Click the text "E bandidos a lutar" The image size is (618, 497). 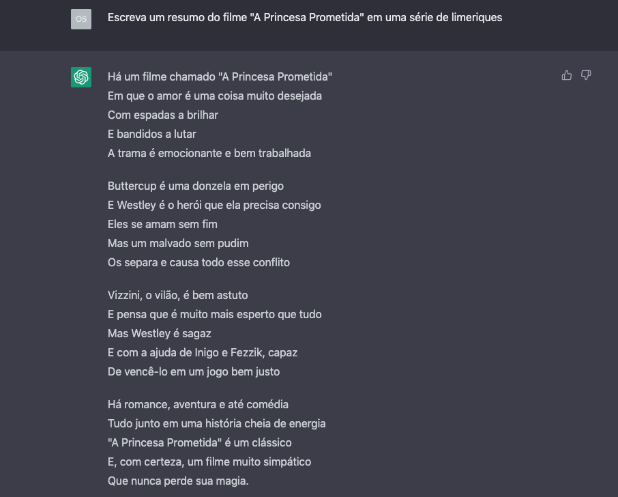click(152, 134)
